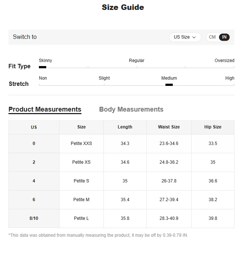Select the Petite M size cell
This screenshot has height=254, width=248.
81,200
